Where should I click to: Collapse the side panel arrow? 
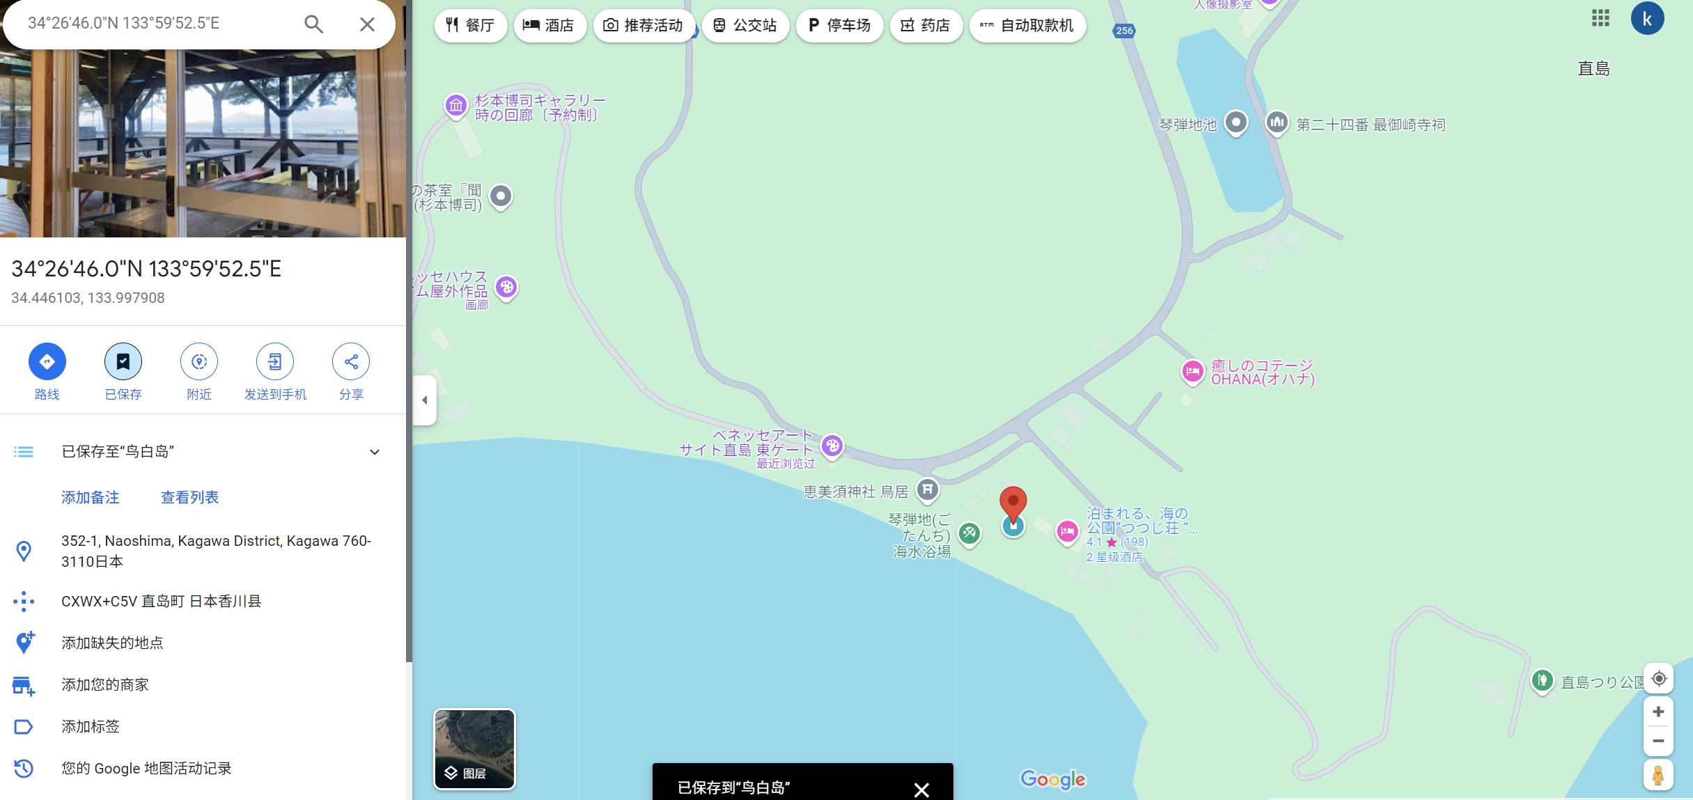pos(424,400)
